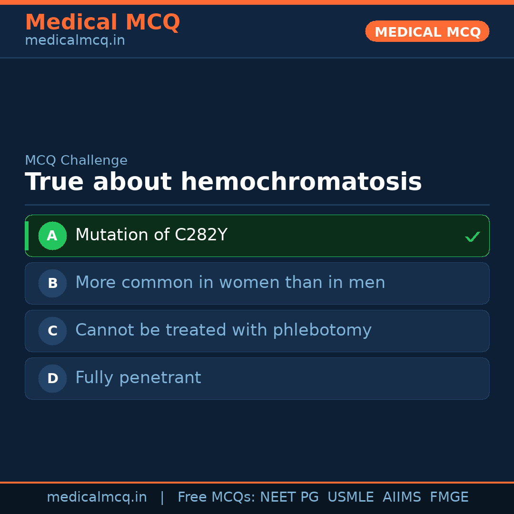Click the green checkmark on option A

472,237
